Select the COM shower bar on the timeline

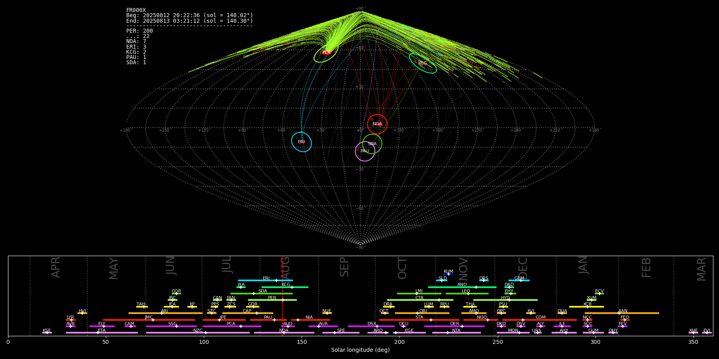[540, 320]
